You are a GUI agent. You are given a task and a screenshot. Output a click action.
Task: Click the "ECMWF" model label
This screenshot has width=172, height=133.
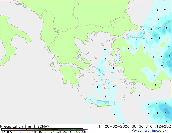coord(44,126)
